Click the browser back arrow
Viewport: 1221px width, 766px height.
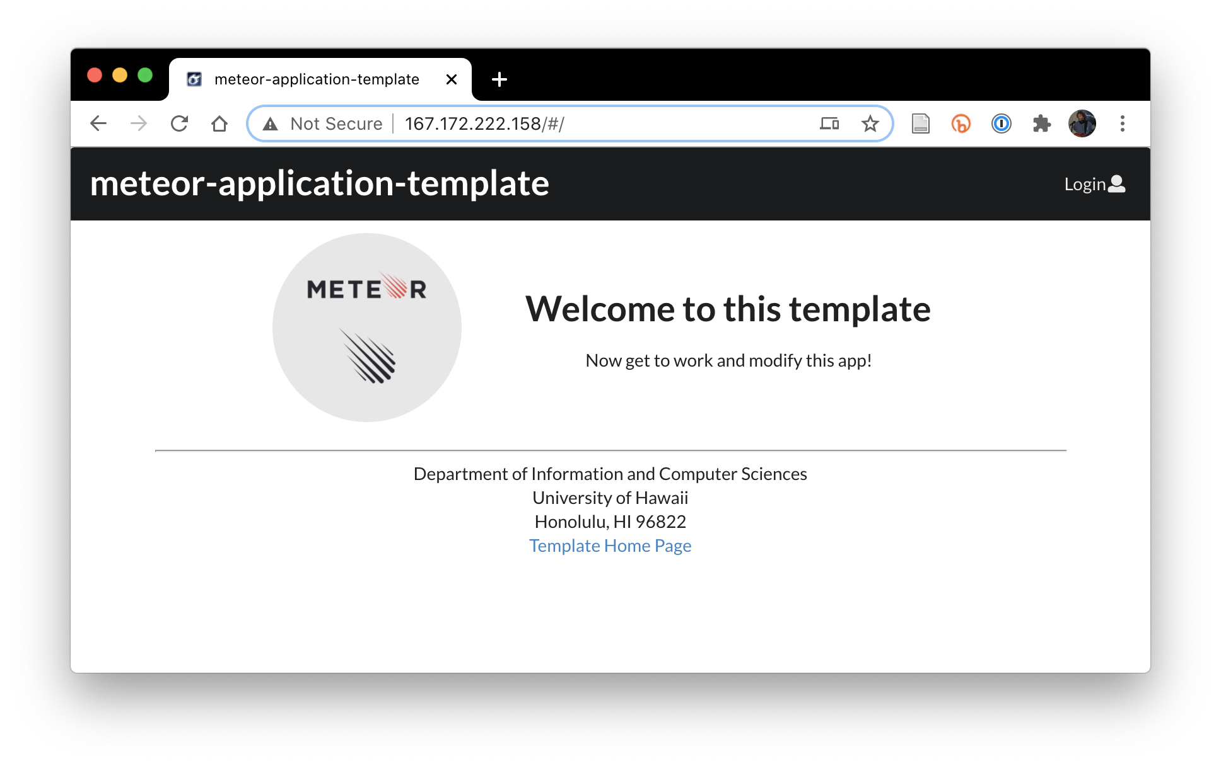(x=98, y=123)
